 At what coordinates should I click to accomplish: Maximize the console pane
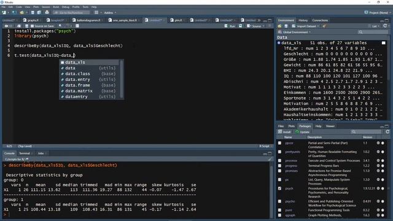(270, 153)
